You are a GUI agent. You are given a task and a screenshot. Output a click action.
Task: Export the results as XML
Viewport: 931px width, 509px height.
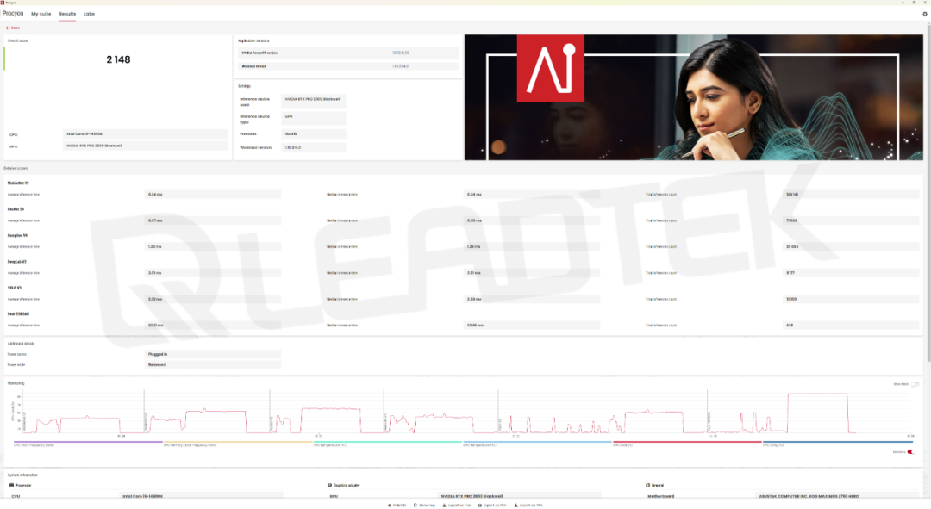point(528,506)
